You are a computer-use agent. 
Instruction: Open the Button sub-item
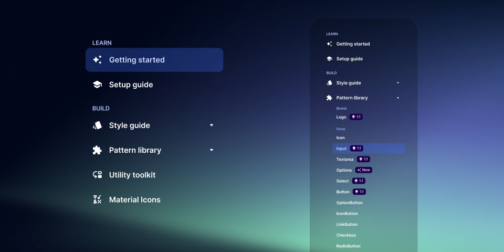[343, 192]
